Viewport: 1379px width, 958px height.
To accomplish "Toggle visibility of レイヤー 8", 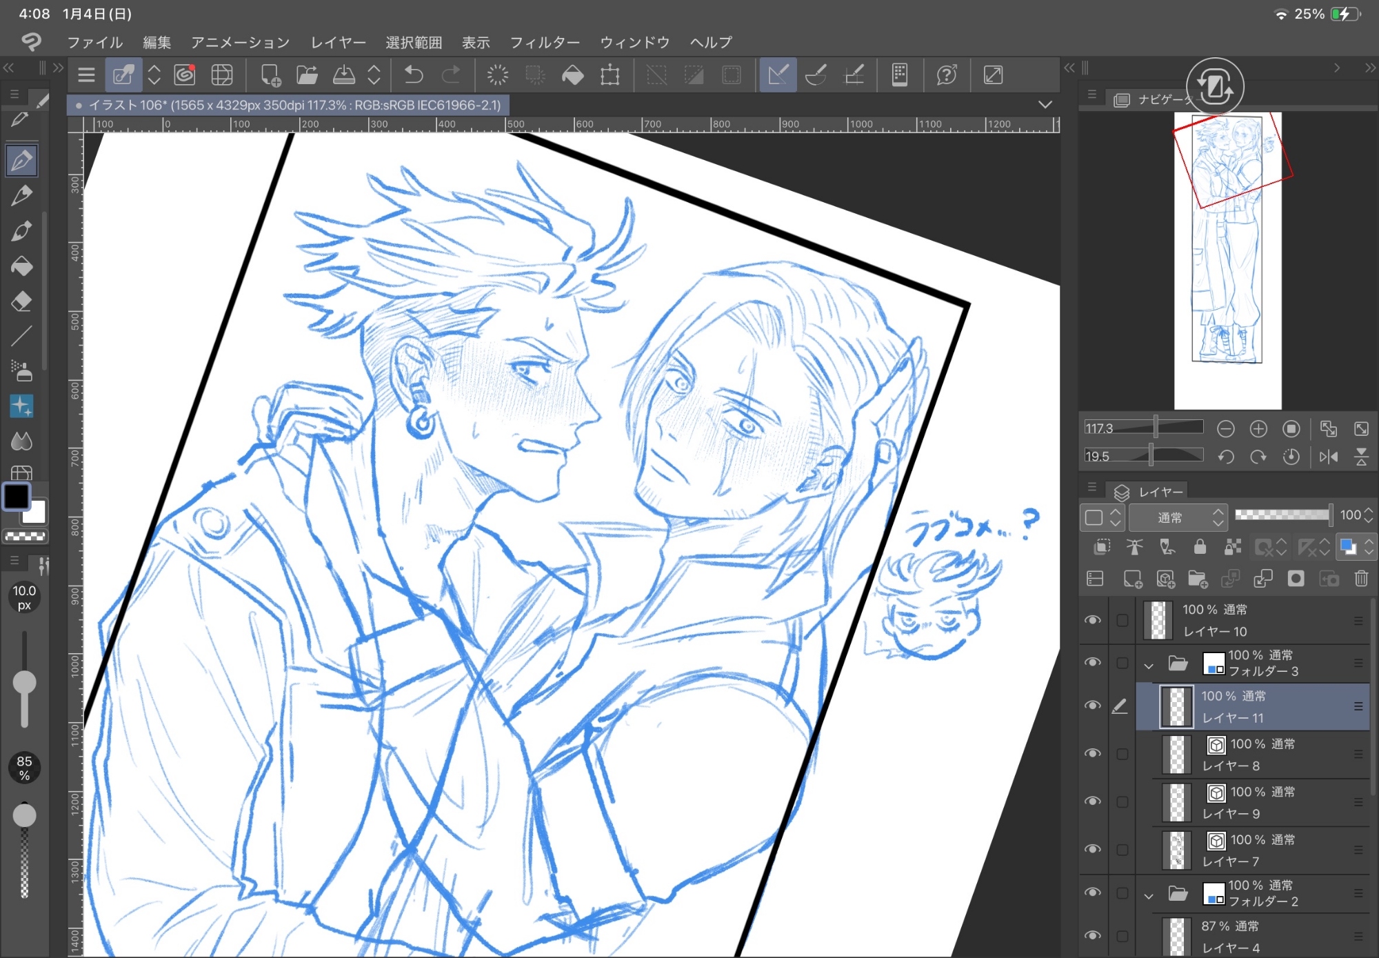I will 1093,754.
